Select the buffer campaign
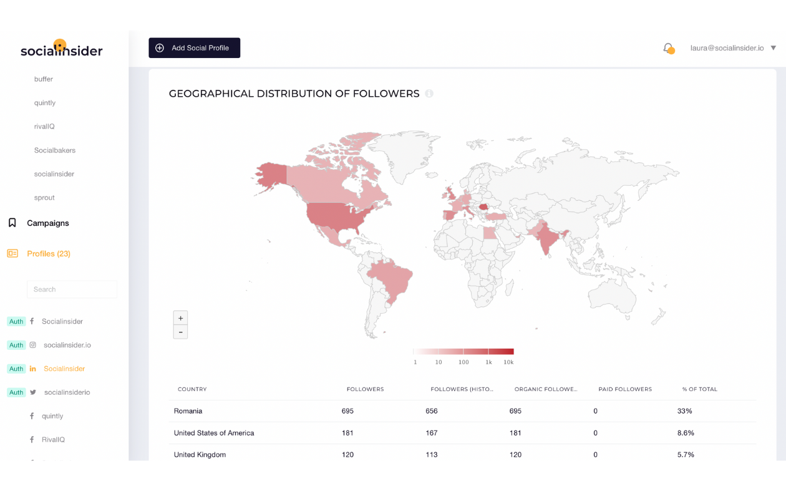 pos(44,79)
